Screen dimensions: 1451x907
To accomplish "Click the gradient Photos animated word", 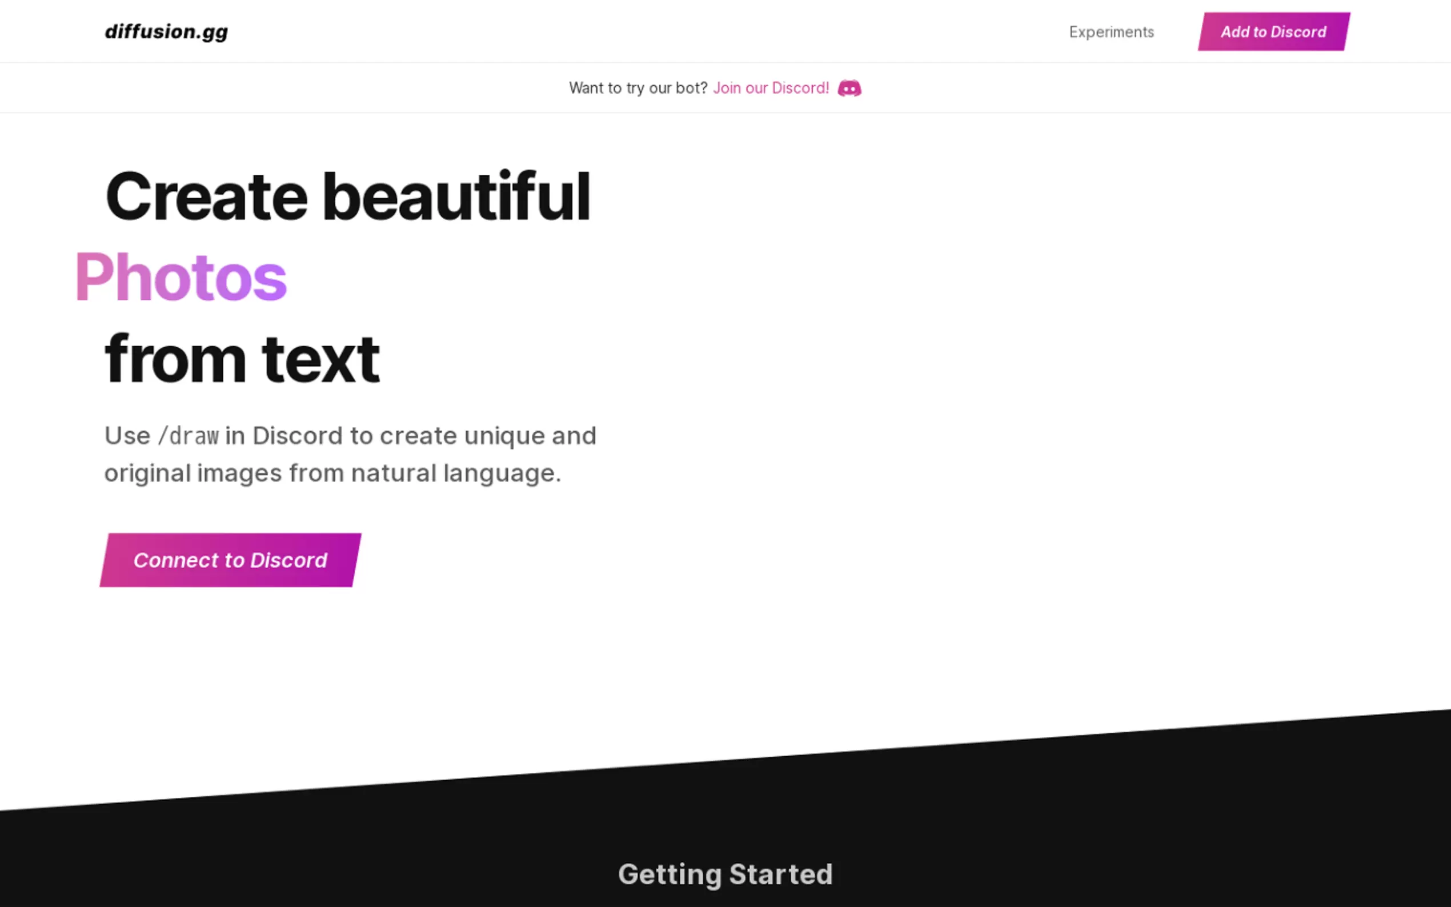I will 181,277.
